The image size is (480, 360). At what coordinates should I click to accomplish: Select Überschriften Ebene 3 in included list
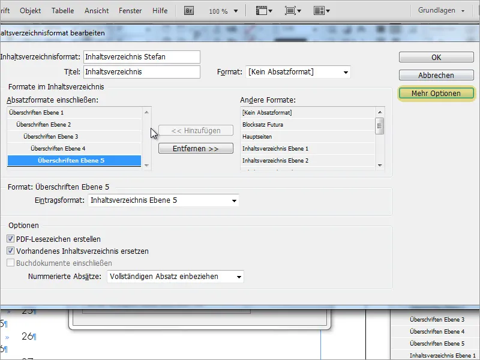point(74,137)
